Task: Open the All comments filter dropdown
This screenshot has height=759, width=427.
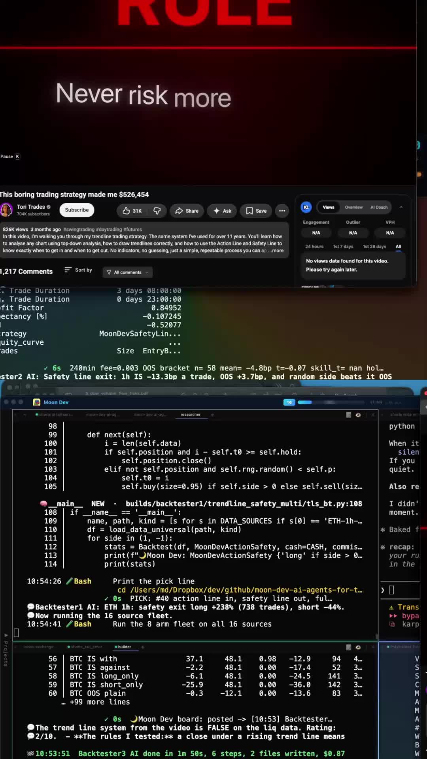Action: 127,272
